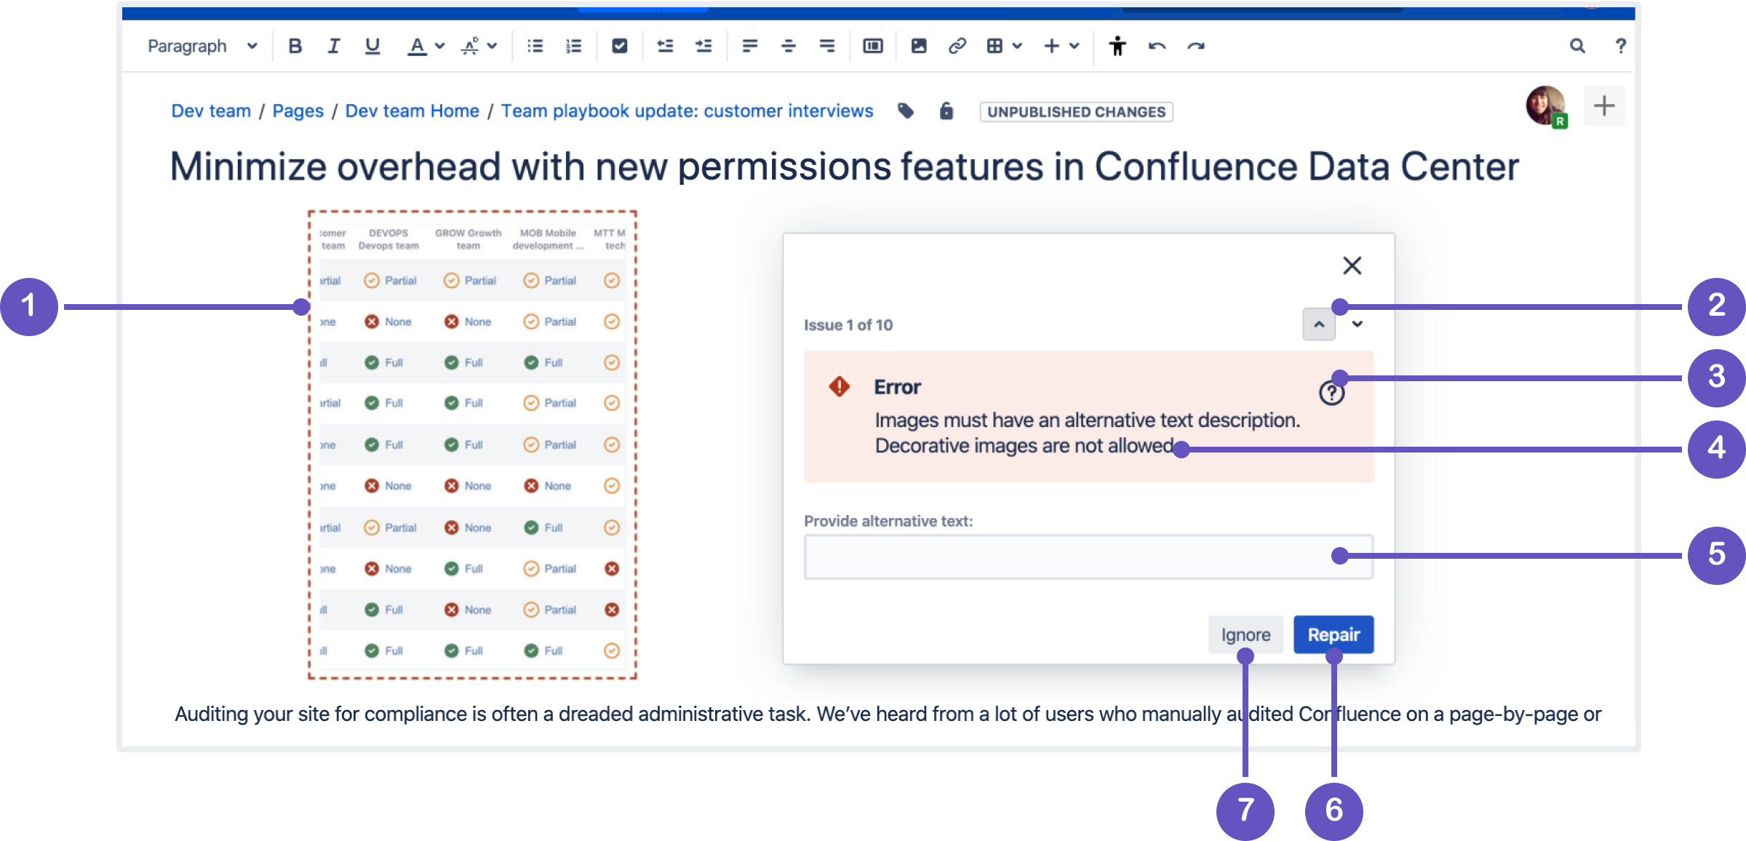The image size is (1746, 841).
Task: Select the highlighted permissions table image
Action: tap(472, 445)
